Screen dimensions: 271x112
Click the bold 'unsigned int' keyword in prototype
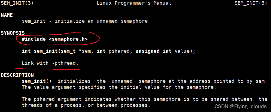[153, 51]
